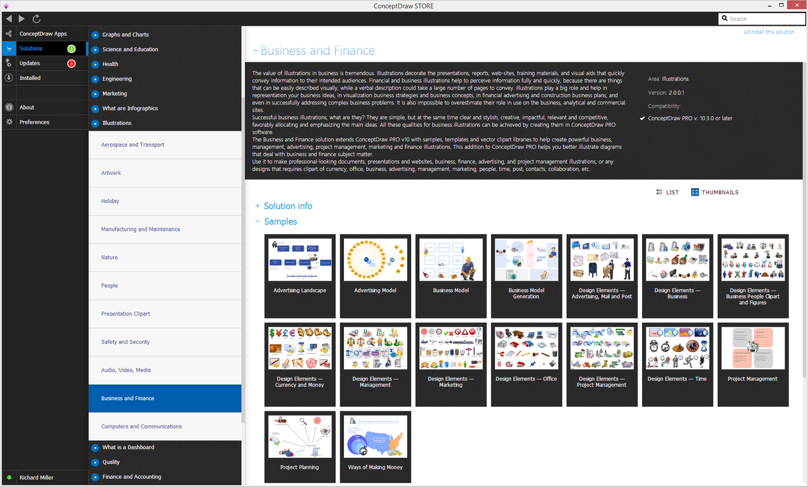Open the Advertising Landscape sample
Screen dimensions: 808x487
(300, 276)
